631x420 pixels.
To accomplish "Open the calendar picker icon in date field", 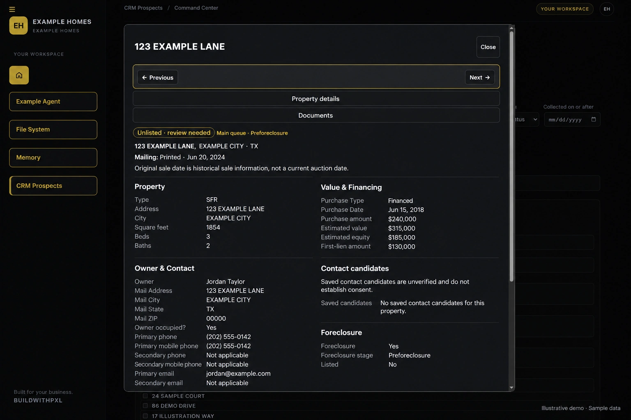I will coord(594,119).
